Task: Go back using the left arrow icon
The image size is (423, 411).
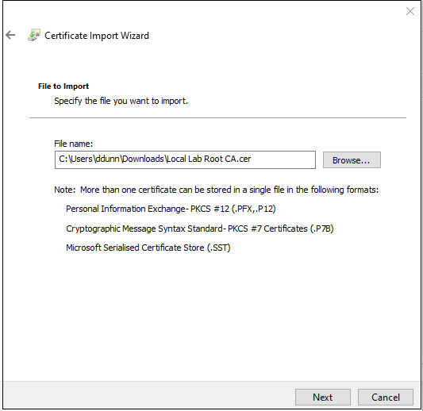Action: 10,35
